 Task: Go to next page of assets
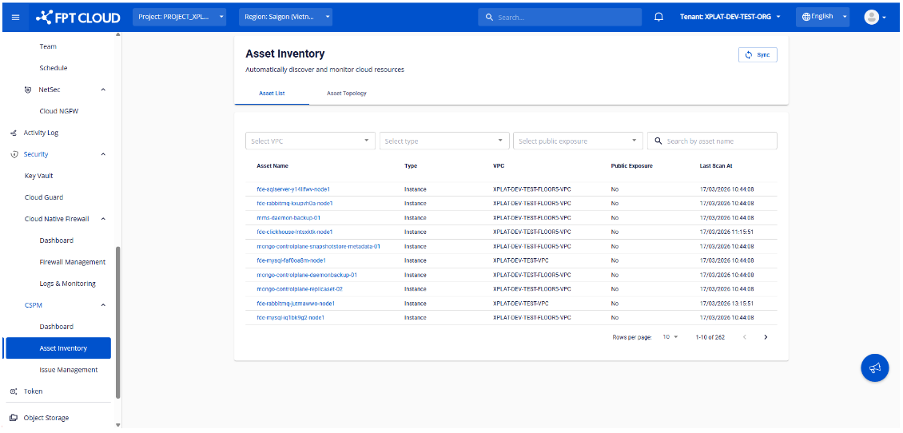click(x=766, y=337)
